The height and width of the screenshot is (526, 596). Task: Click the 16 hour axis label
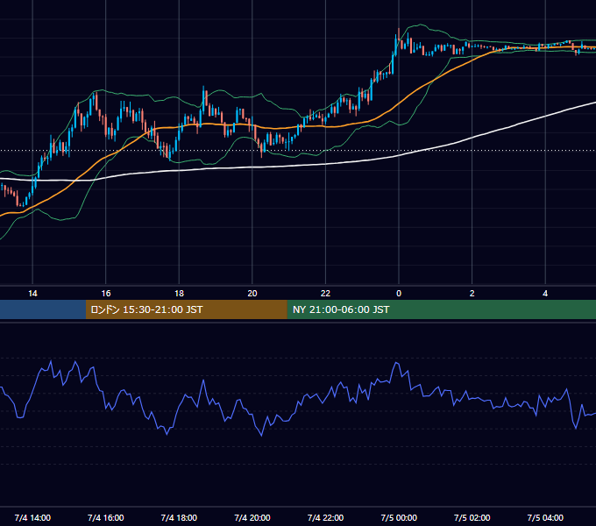(x=106, y=294)
